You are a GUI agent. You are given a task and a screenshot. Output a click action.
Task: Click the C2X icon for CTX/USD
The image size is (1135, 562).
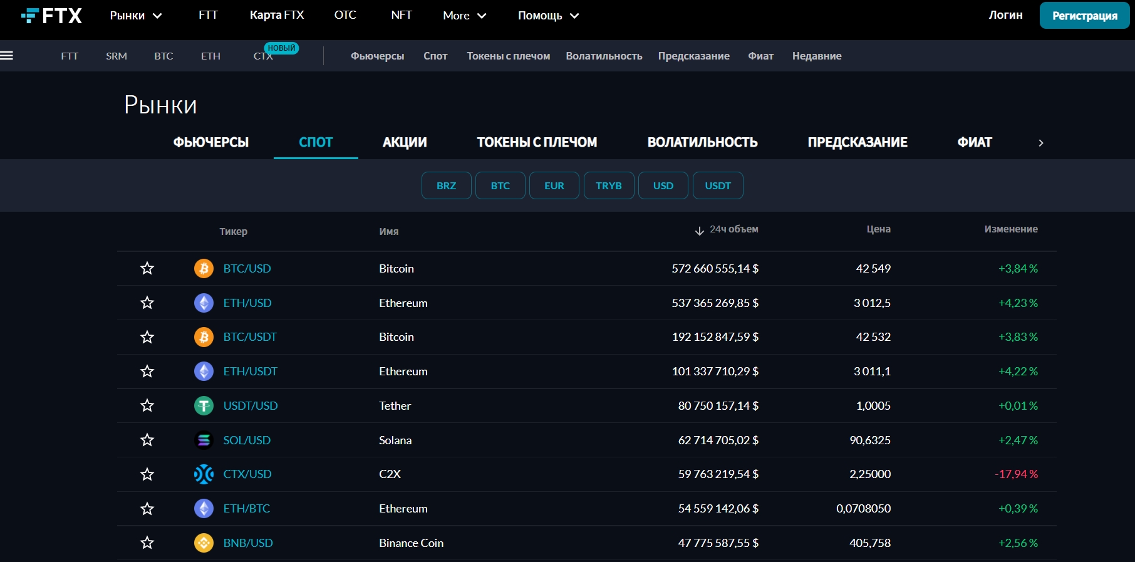(x=204, y=474)
